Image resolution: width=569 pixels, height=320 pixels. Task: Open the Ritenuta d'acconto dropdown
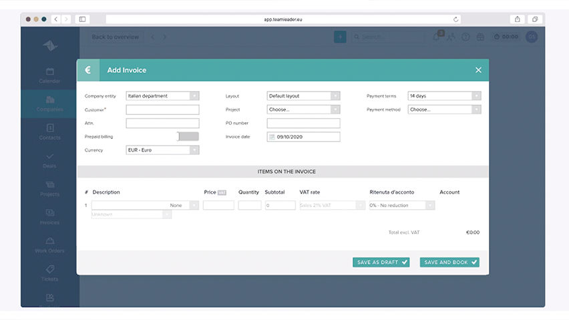point(402,205)
